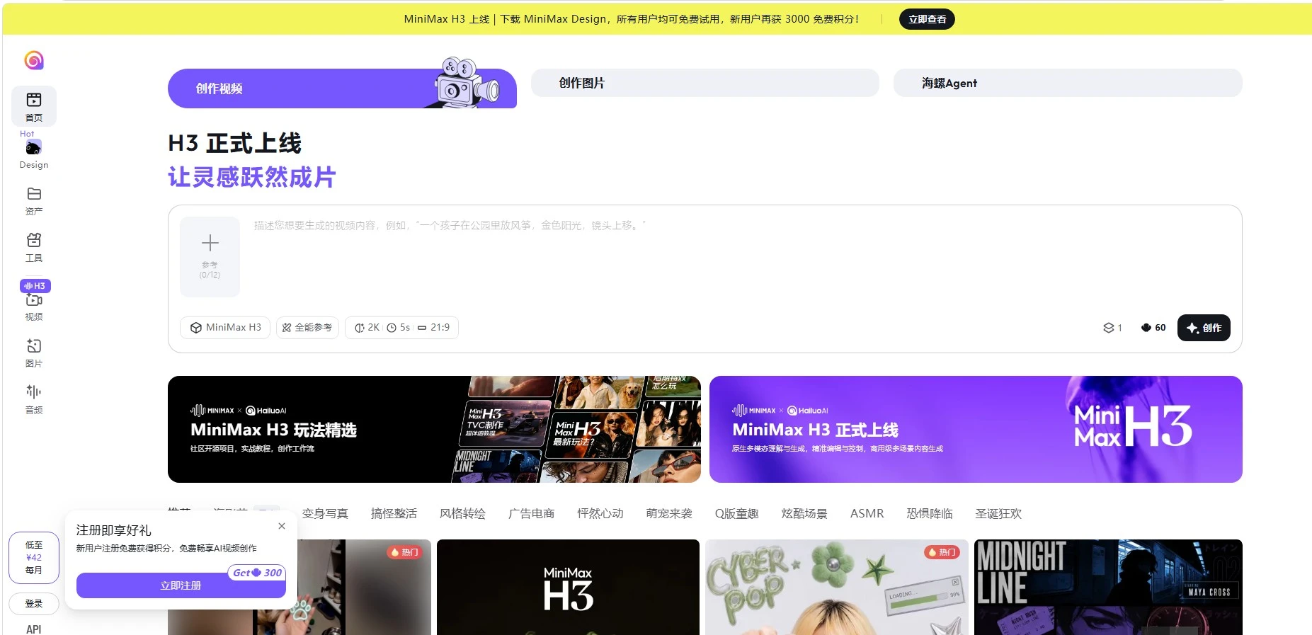Image resolution: width=1312 pixels, height=635 pixels.
Task: Open the 资产 assets section in sidebar
Action: [x=34, y=201]
